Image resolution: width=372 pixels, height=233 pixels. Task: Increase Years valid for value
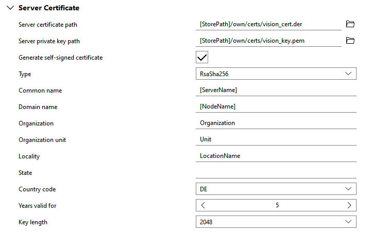point(350,205)
